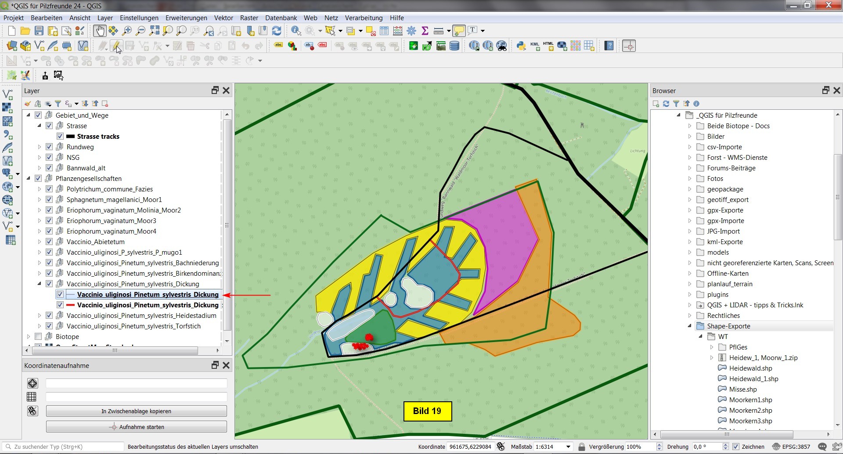The width and height of the screenshot is (843, 454).
Task: Click the Identify Features tool
Action: (296, 31)
